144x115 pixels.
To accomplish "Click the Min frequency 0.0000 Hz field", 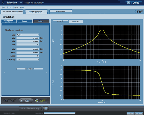I will pyautogui.click(x=28, y=49).
